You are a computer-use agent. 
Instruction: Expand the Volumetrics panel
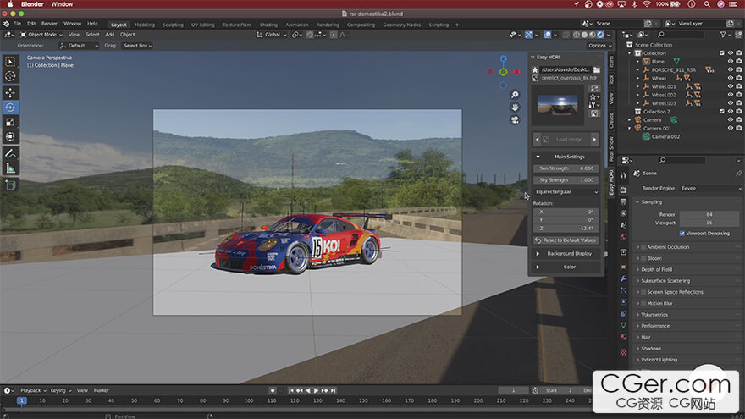(x=654, y=315)
